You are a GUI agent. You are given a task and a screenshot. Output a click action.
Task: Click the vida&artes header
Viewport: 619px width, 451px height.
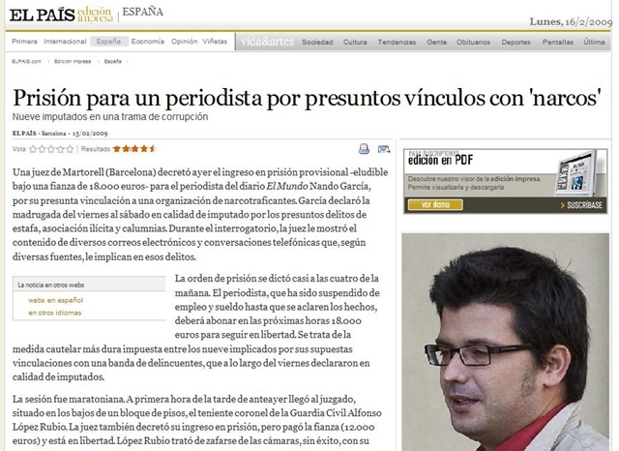(x=267, y=42)
